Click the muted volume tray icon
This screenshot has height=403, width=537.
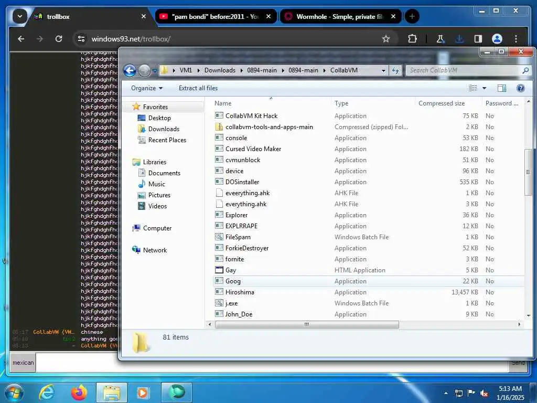(484, 394)
